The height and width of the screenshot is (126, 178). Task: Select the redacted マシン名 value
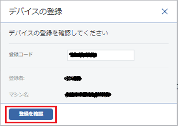pos(87,94)
